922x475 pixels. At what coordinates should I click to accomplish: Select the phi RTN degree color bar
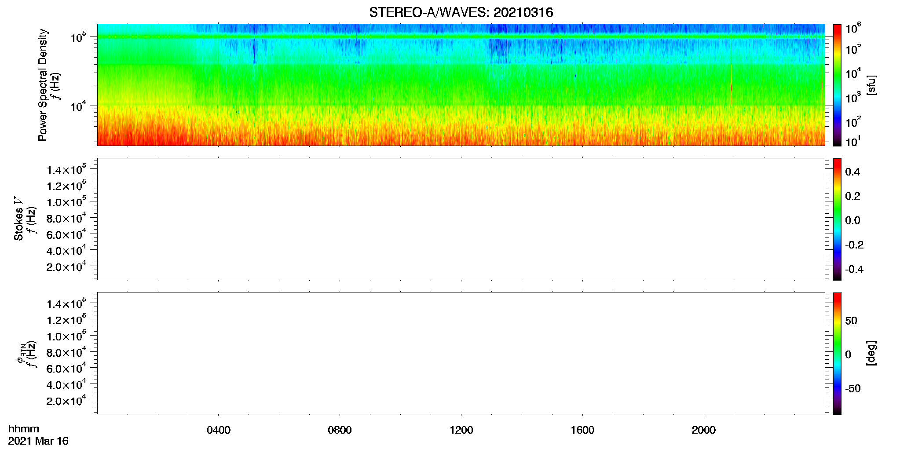tap(837, 353)
